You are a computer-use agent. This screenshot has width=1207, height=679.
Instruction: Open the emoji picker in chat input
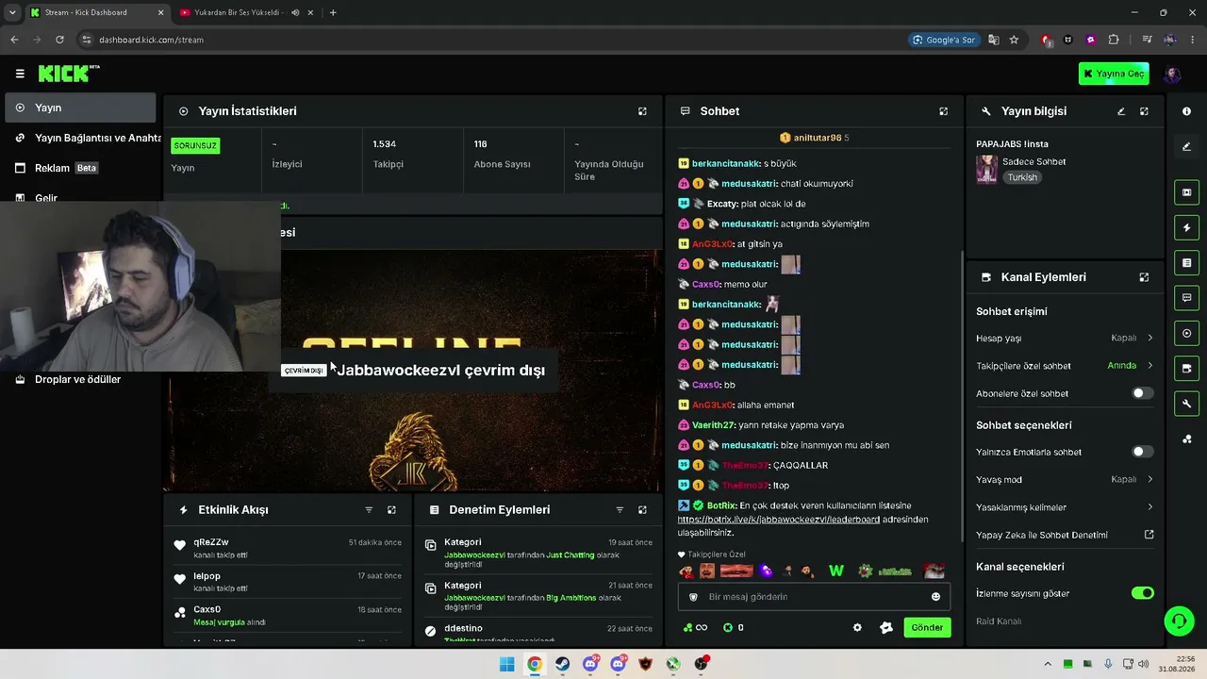tap(935, 597)
